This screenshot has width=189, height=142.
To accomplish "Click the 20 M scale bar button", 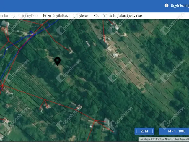I will [x=144, y=131].
